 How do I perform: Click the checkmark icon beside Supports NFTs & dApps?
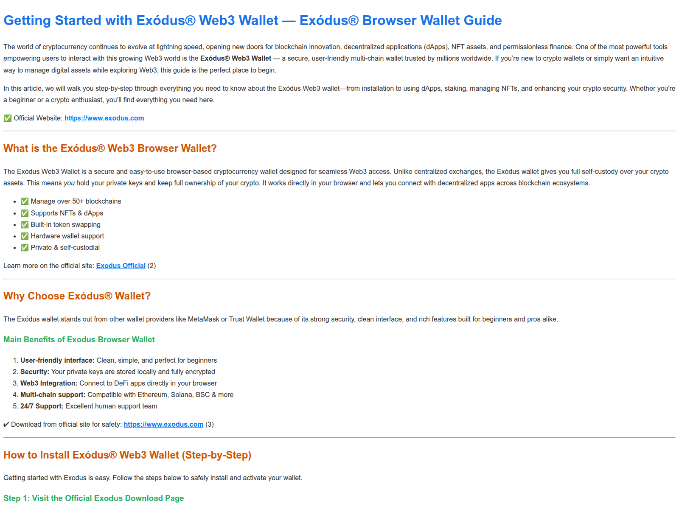point(25,213)
